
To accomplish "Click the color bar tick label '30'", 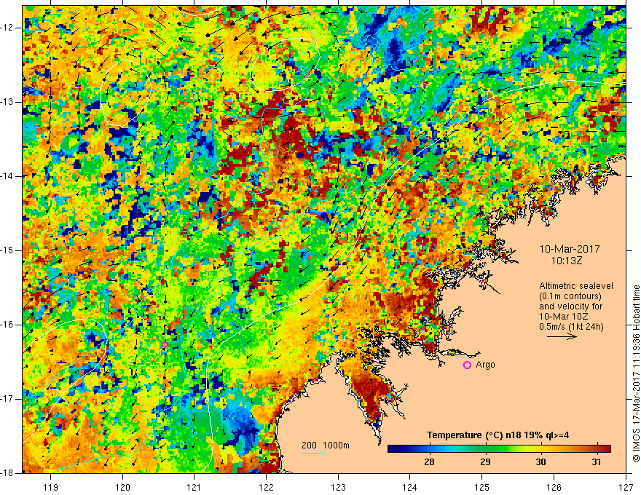I will pos(540,462).
